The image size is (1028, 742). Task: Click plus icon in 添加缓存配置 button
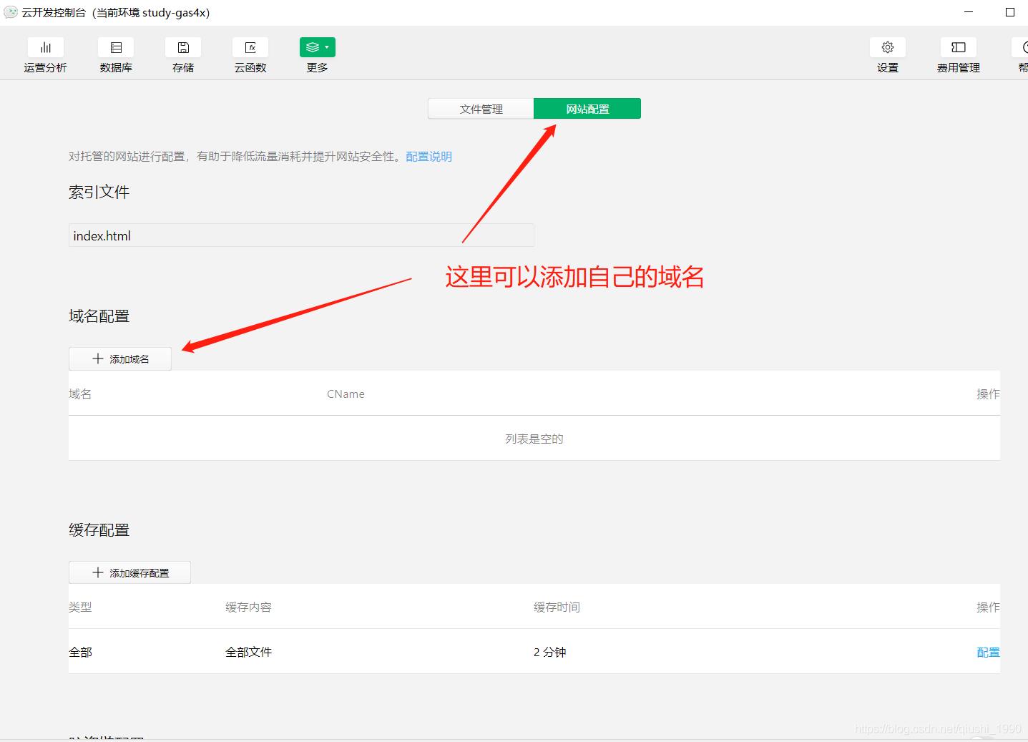point(98,572)
